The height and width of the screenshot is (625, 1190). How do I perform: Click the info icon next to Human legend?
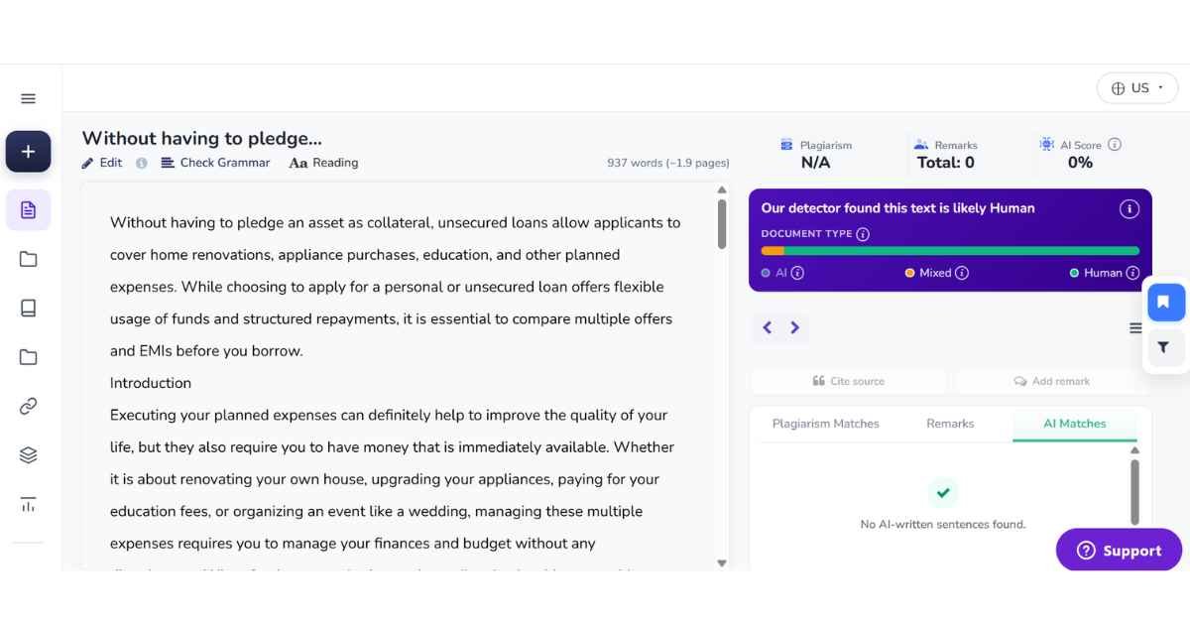1132,273
